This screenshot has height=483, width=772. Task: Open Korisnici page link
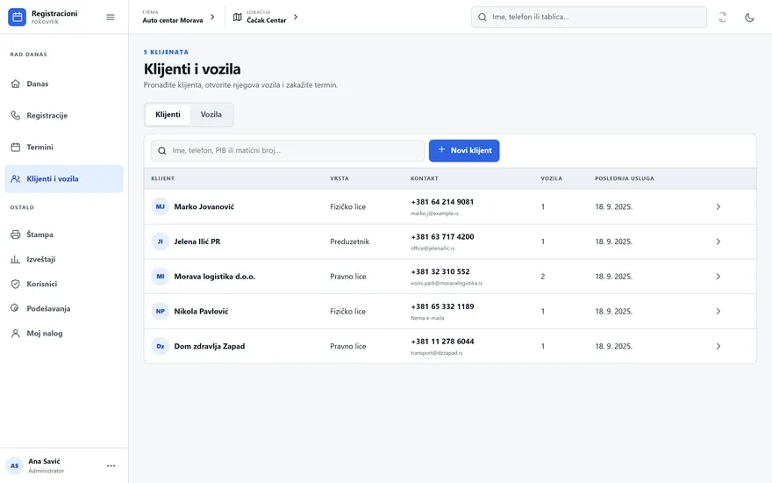[64, 284]
